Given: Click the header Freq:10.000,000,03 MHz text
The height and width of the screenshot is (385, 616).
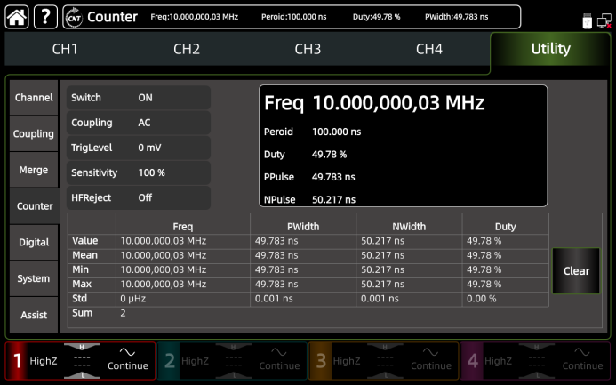Looking at the screenshot, I should coord(195,17).
